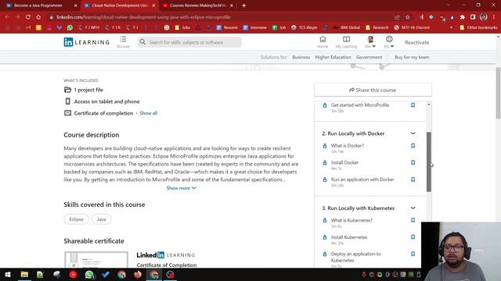Open the Windows Start menu
The image size is (501, 281).
tap(8, 275)
